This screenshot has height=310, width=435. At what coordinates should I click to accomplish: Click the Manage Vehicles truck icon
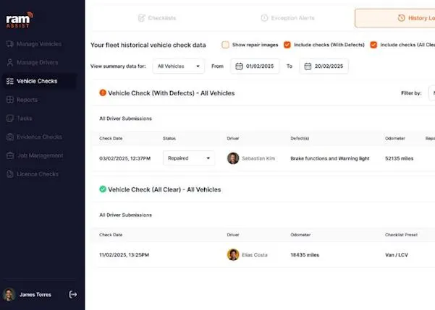tap(10, 44)
